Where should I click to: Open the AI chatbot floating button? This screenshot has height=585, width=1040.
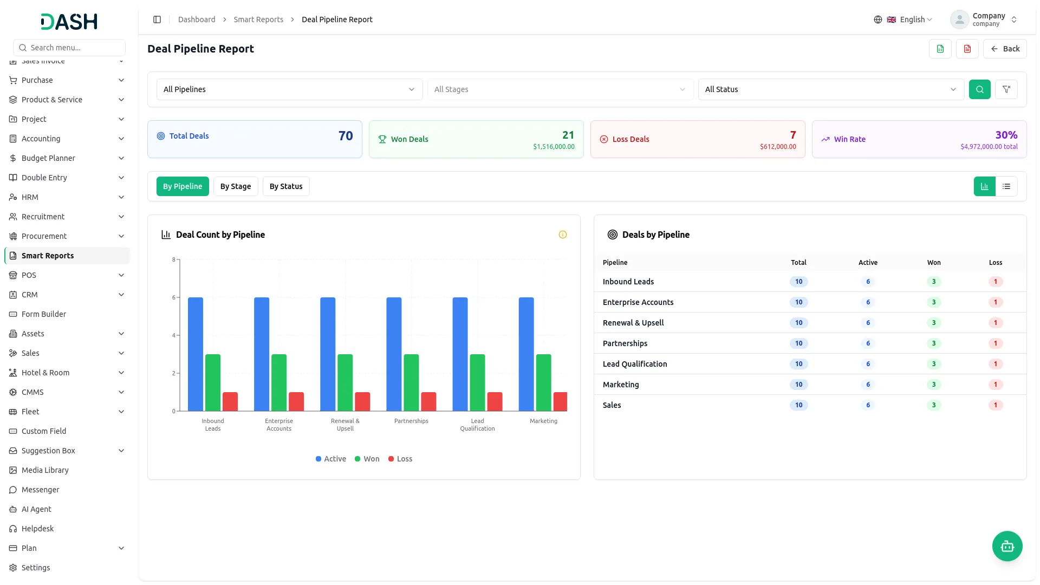click(x=1007, y=546)
